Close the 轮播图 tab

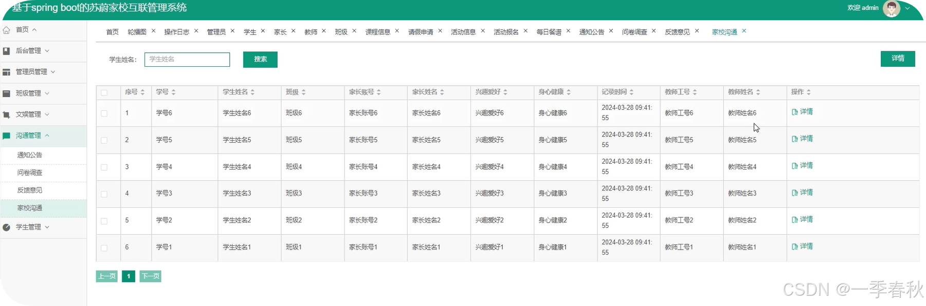click(x=153, y=31)
